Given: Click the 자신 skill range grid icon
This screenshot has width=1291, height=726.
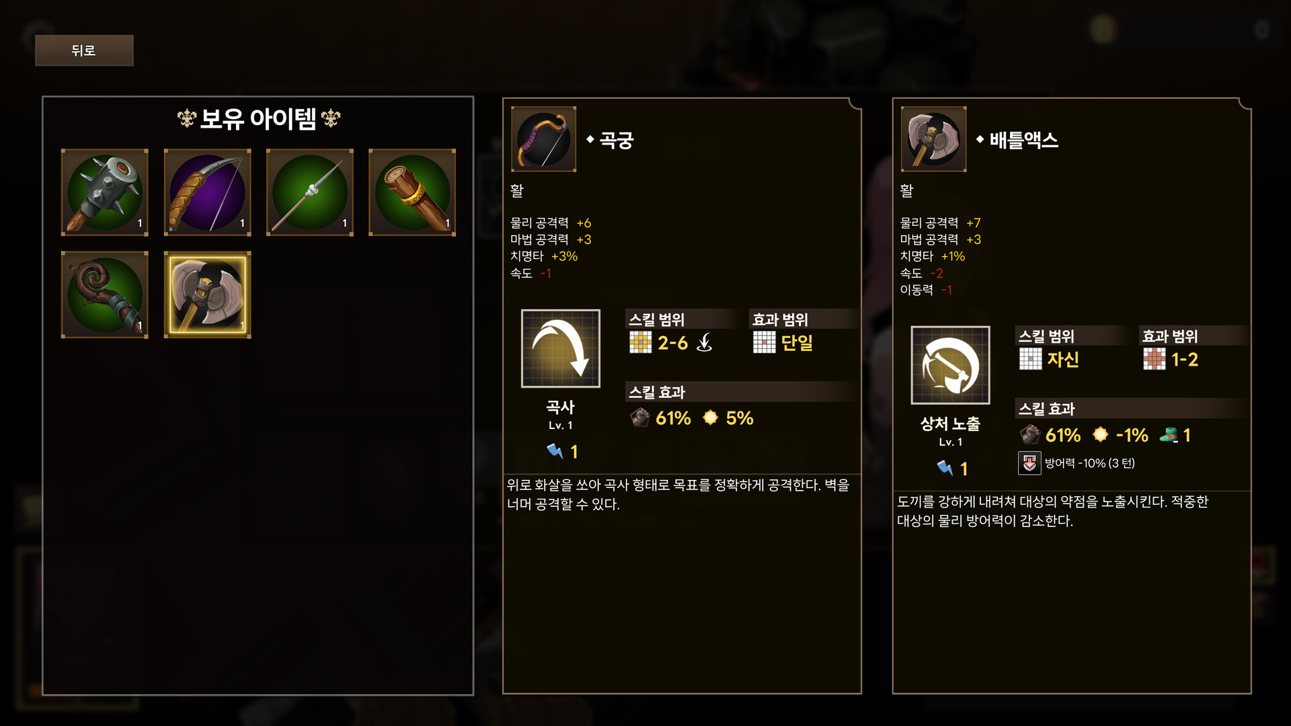Looking at the screenshot, I should [x=1030, y=359].
